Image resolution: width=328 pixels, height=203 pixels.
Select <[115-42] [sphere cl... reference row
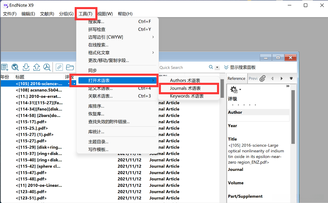(x=38, y=166)
